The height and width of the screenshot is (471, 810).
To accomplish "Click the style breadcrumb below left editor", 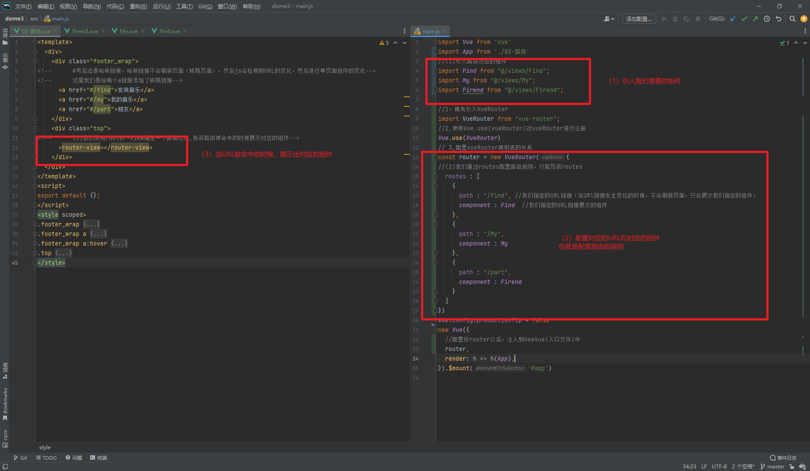I will tap(45, 447).
